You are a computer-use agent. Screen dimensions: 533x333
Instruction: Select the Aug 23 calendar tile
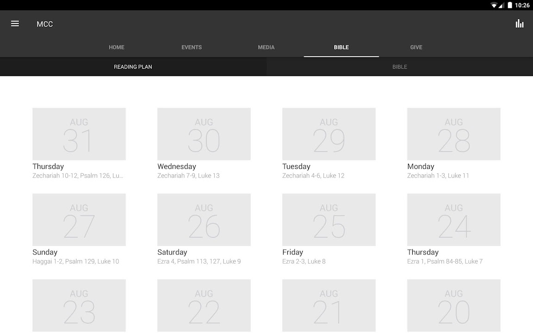[79, 305]
